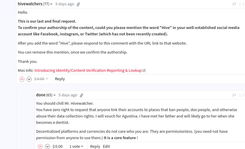
Task: Open the done user profile
Action: [41, 95]
